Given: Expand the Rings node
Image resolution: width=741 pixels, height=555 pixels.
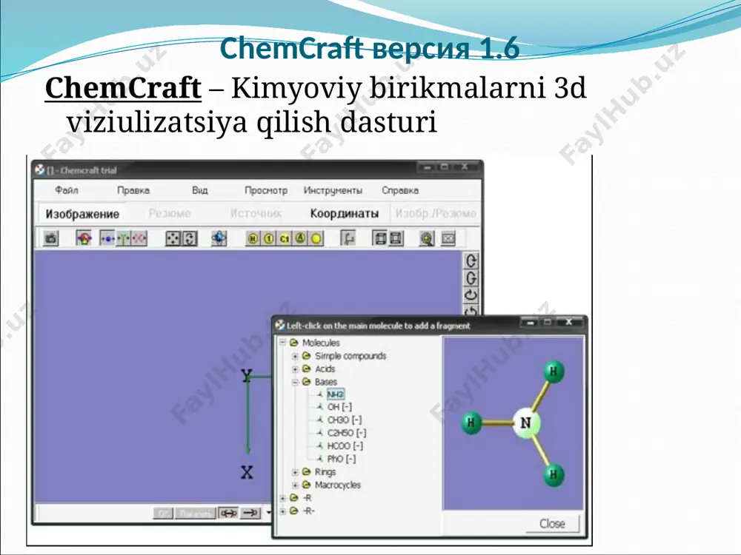Looking at the screenshot, I should (296, 472).
